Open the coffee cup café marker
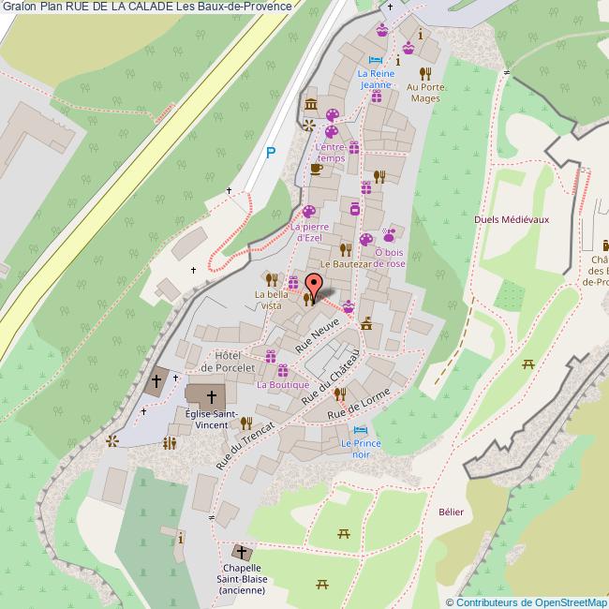The width and height of the screenshot is (609, 609). click(316, 169)
